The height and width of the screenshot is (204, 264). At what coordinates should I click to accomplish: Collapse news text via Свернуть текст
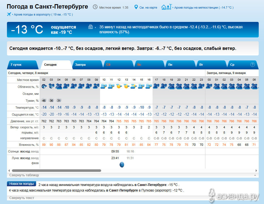(x=22, y=198)
